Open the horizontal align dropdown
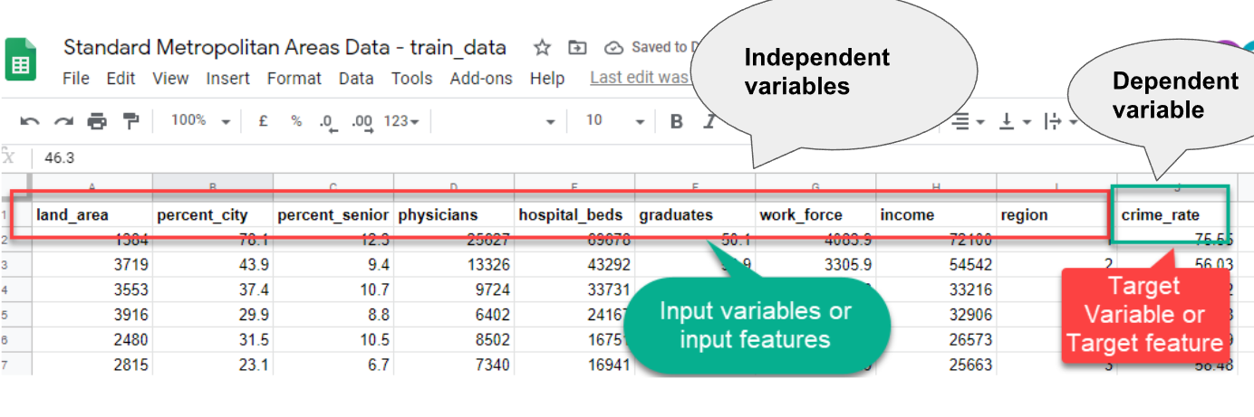The width and height of the screenshot is (1254, 417). coord(969,121)
